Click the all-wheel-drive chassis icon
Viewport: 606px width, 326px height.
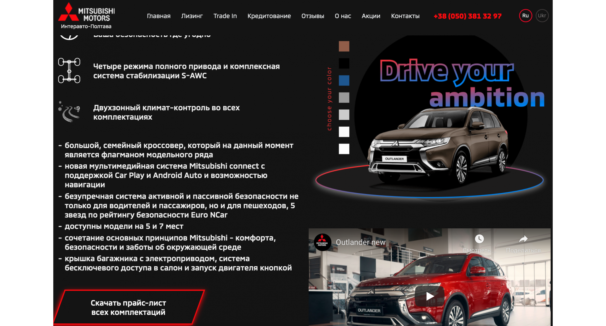pyautogui.click(x=69, y=70)
